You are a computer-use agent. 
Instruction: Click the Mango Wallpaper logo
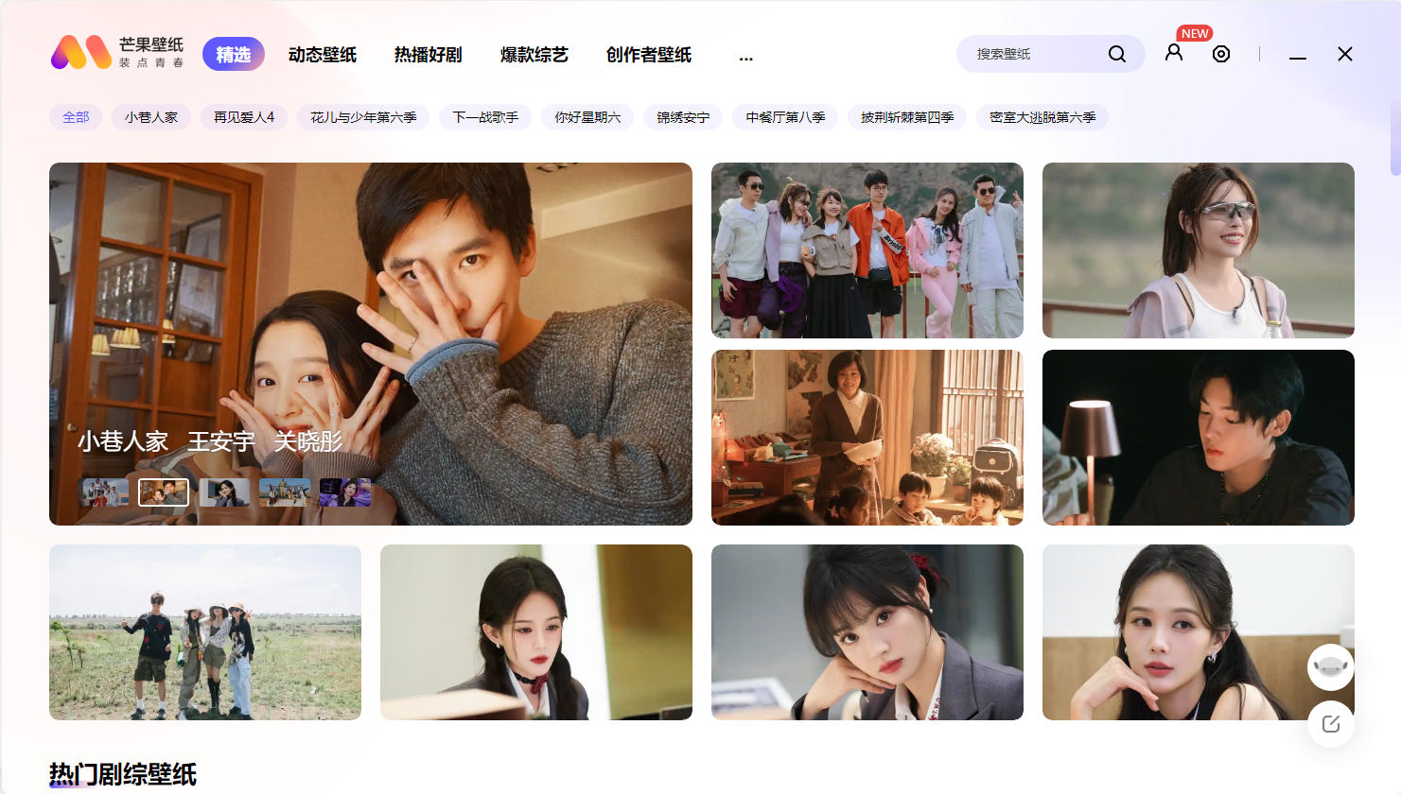click(117, 52)
